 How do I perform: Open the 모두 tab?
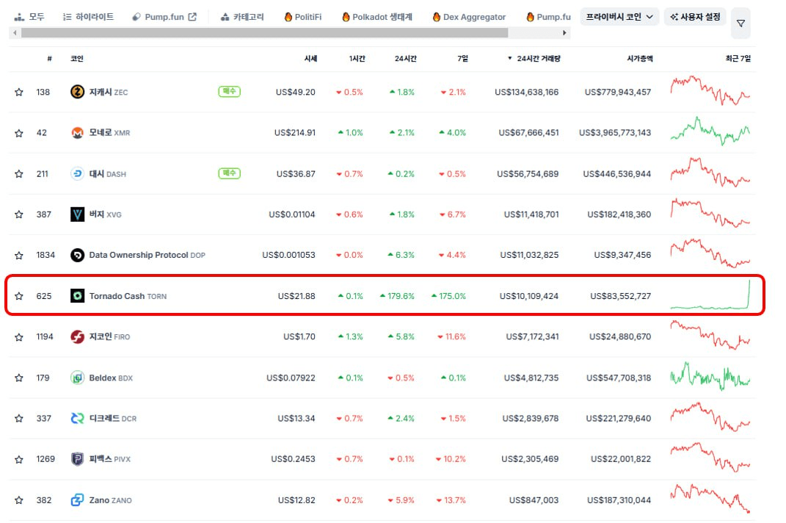(x=29, y=17)
